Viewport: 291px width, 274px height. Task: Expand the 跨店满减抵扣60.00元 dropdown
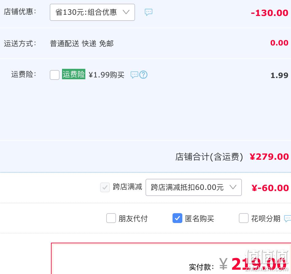[x=194, y=187]
